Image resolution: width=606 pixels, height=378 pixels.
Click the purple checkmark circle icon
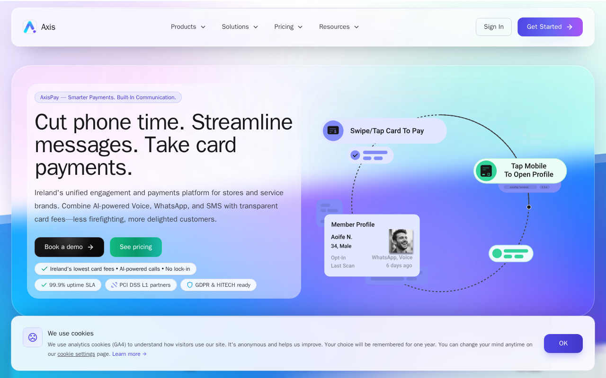(x=355, y=155)
